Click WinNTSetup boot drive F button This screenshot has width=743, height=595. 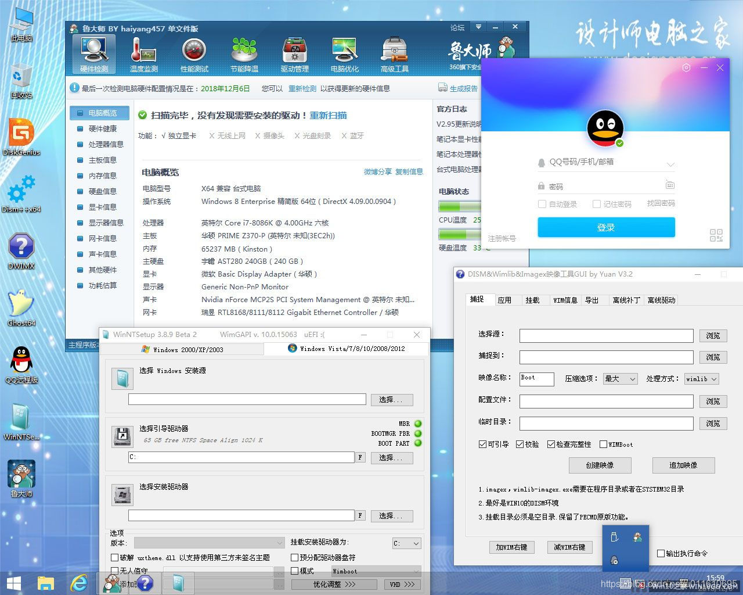point(360,457)
